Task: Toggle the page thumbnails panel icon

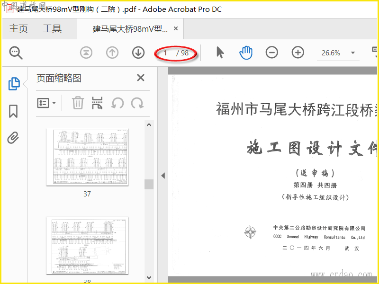Action: coord(14,84)
